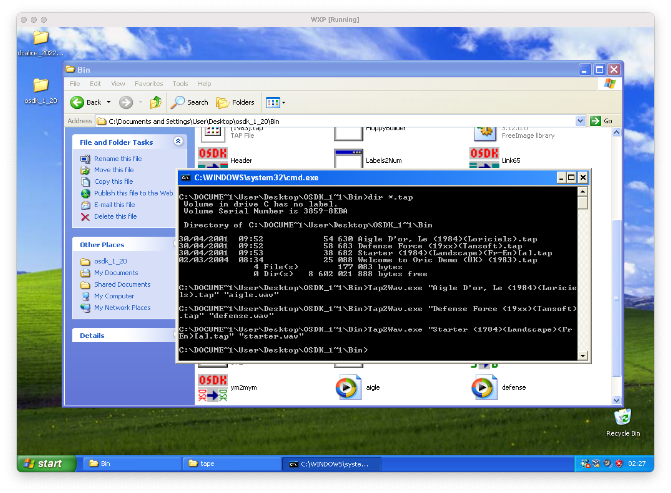Open the Recycle Bin
This screenshot has height=493, width=671.
coord(623,422)
